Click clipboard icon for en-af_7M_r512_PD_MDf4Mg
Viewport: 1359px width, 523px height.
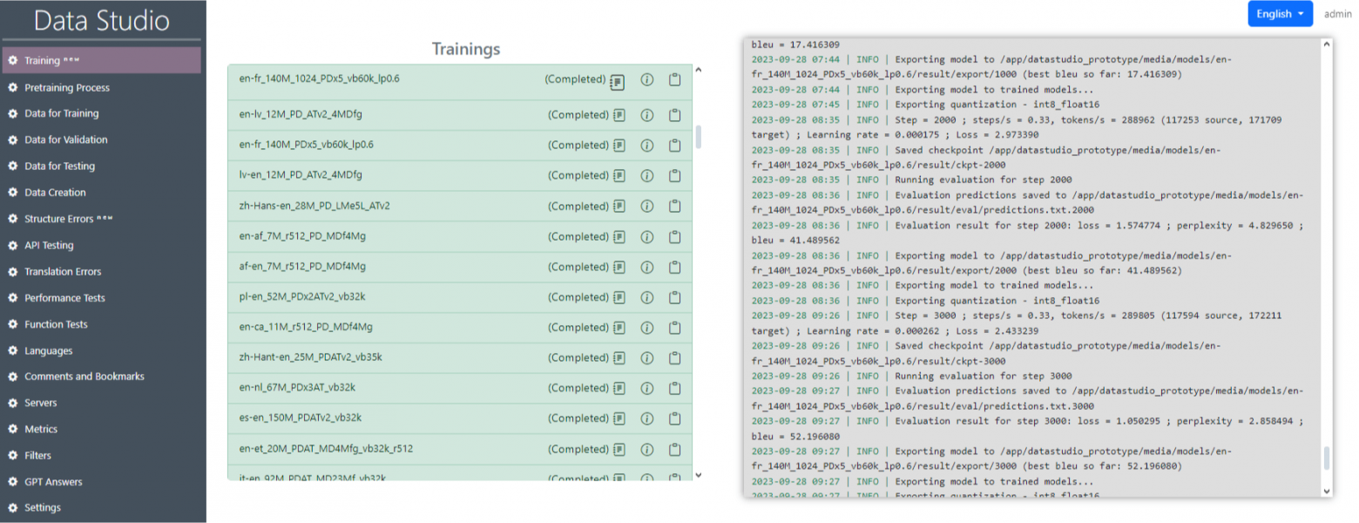(x=674, y=237)
